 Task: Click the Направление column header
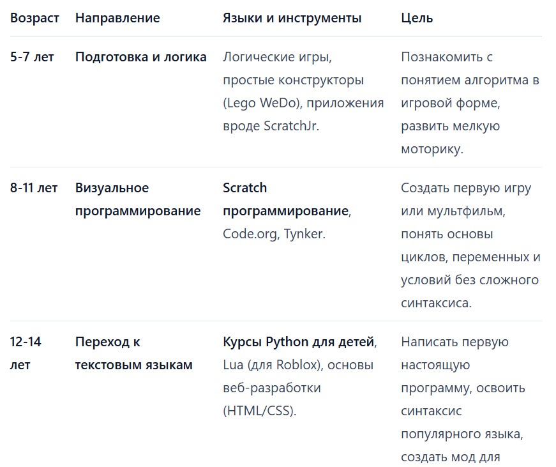click(117, 18)
